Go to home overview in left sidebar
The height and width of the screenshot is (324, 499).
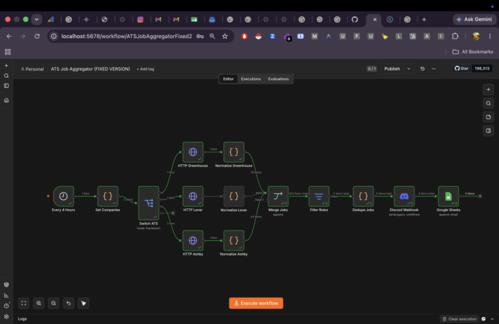pos(6,100)
